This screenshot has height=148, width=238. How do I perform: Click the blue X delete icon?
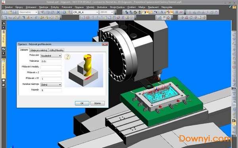pos(58,12)
